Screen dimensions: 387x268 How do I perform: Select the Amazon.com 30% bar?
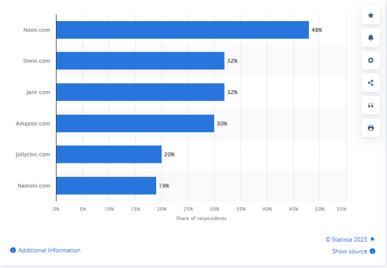coord(135,123)
